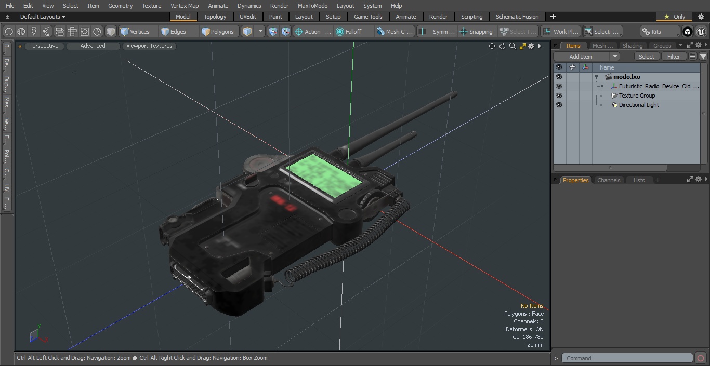Open the Vertex Map menu

click(x=185, y=6)
